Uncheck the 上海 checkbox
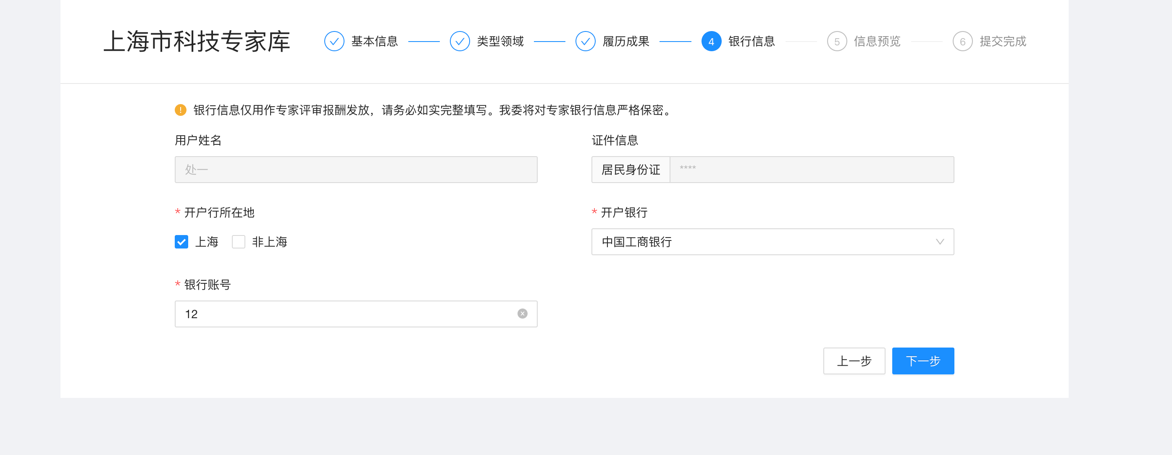The image size is (1172, 455). click(x=181, y=242)
